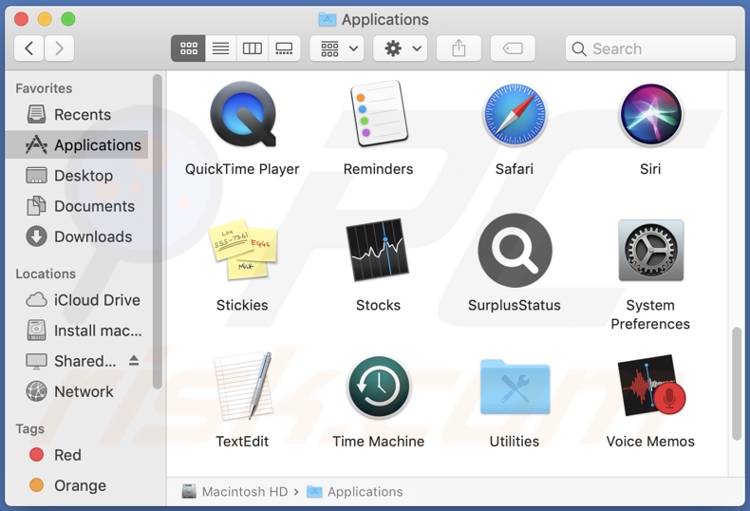Click the Time Machine label

click(x=379, y=441)
